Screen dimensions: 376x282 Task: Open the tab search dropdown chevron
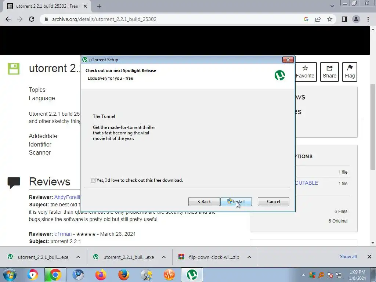(x=332, y=7)
